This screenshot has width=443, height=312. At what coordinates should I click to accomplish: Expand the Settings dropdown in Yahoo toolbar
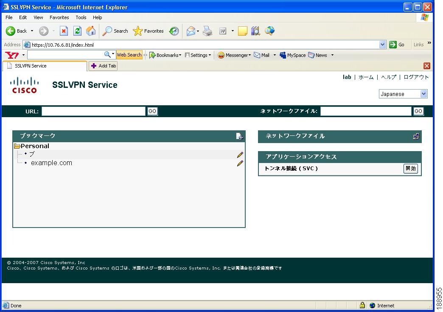(210, 55)
